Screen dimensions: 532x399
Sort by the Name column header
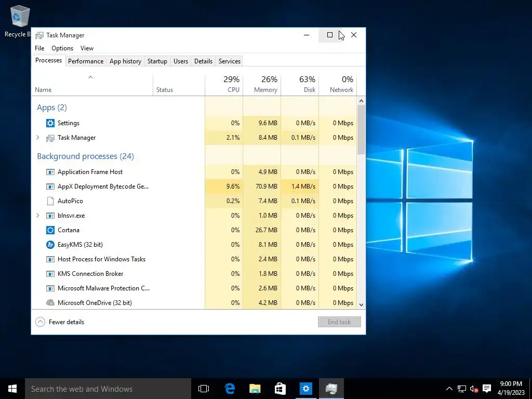pyautogui.click(x=92, y=85)
